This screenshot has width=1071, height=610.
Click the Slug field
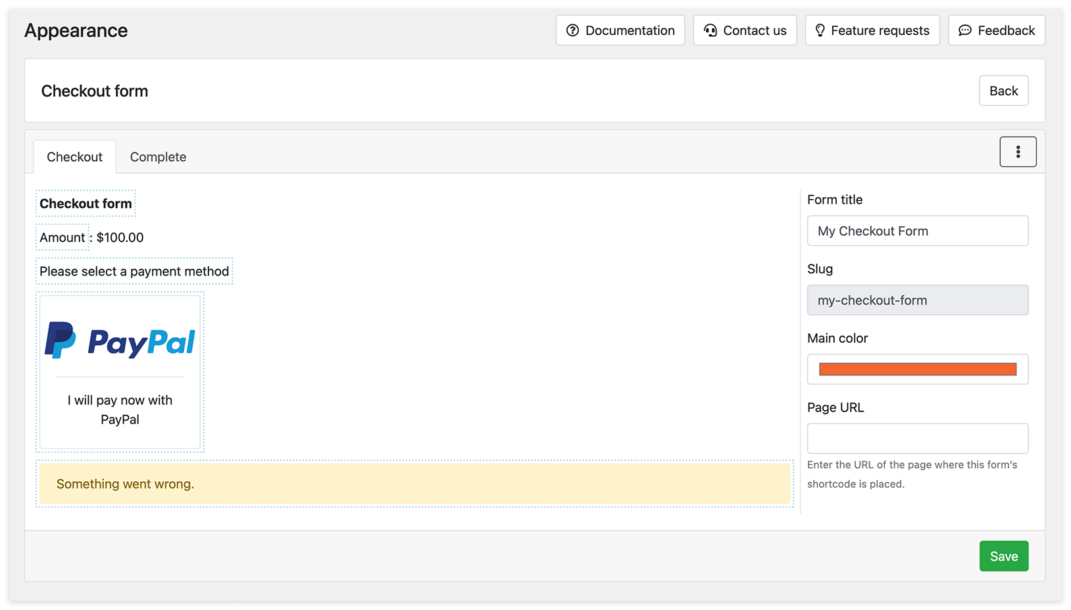(x=917, y=300)
